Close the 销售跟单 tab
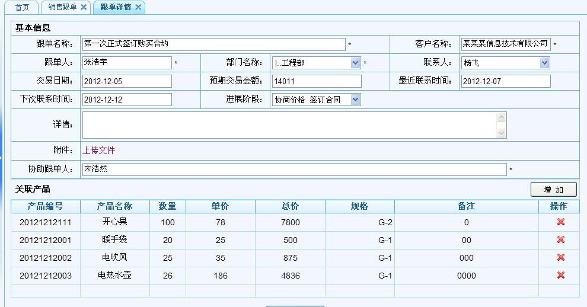The width and height of the screenshot is (587, 307). coord(84,7)
